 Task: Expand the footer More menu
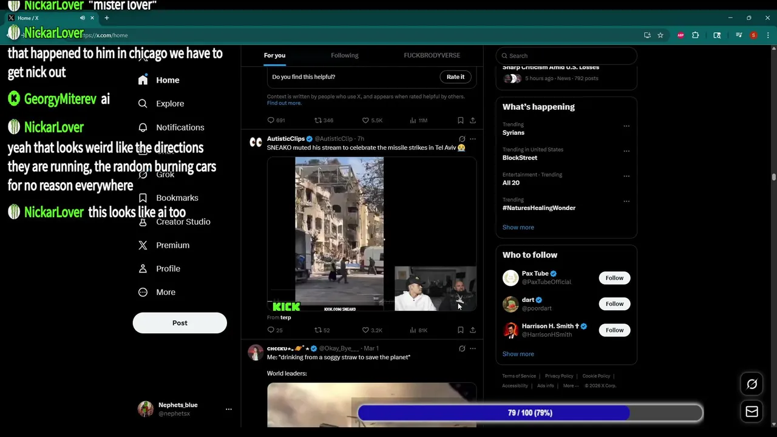[x=571, y=386]
